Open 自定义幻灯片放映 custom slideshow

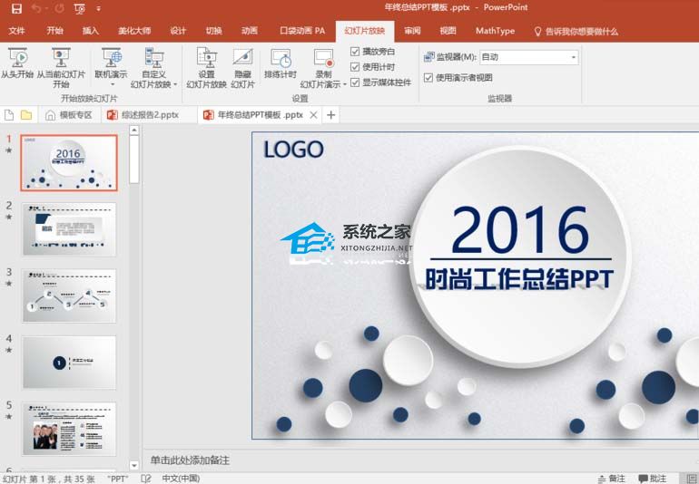[153, 68]
